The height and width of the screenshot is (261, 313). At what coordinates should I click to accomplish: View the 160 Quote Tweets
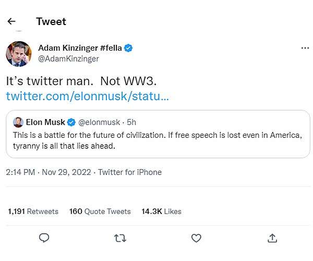pos(100,211)
